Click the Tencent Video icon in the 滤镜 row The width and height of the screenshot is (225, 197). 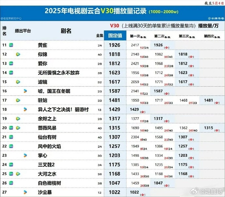[x=18, y=82]
